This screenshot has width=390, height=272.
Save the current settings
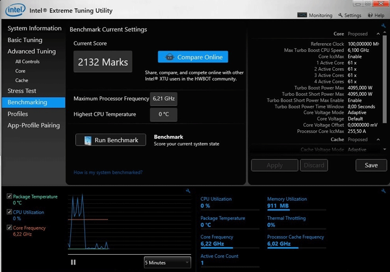pyautogui.click(x=371, y=165)
